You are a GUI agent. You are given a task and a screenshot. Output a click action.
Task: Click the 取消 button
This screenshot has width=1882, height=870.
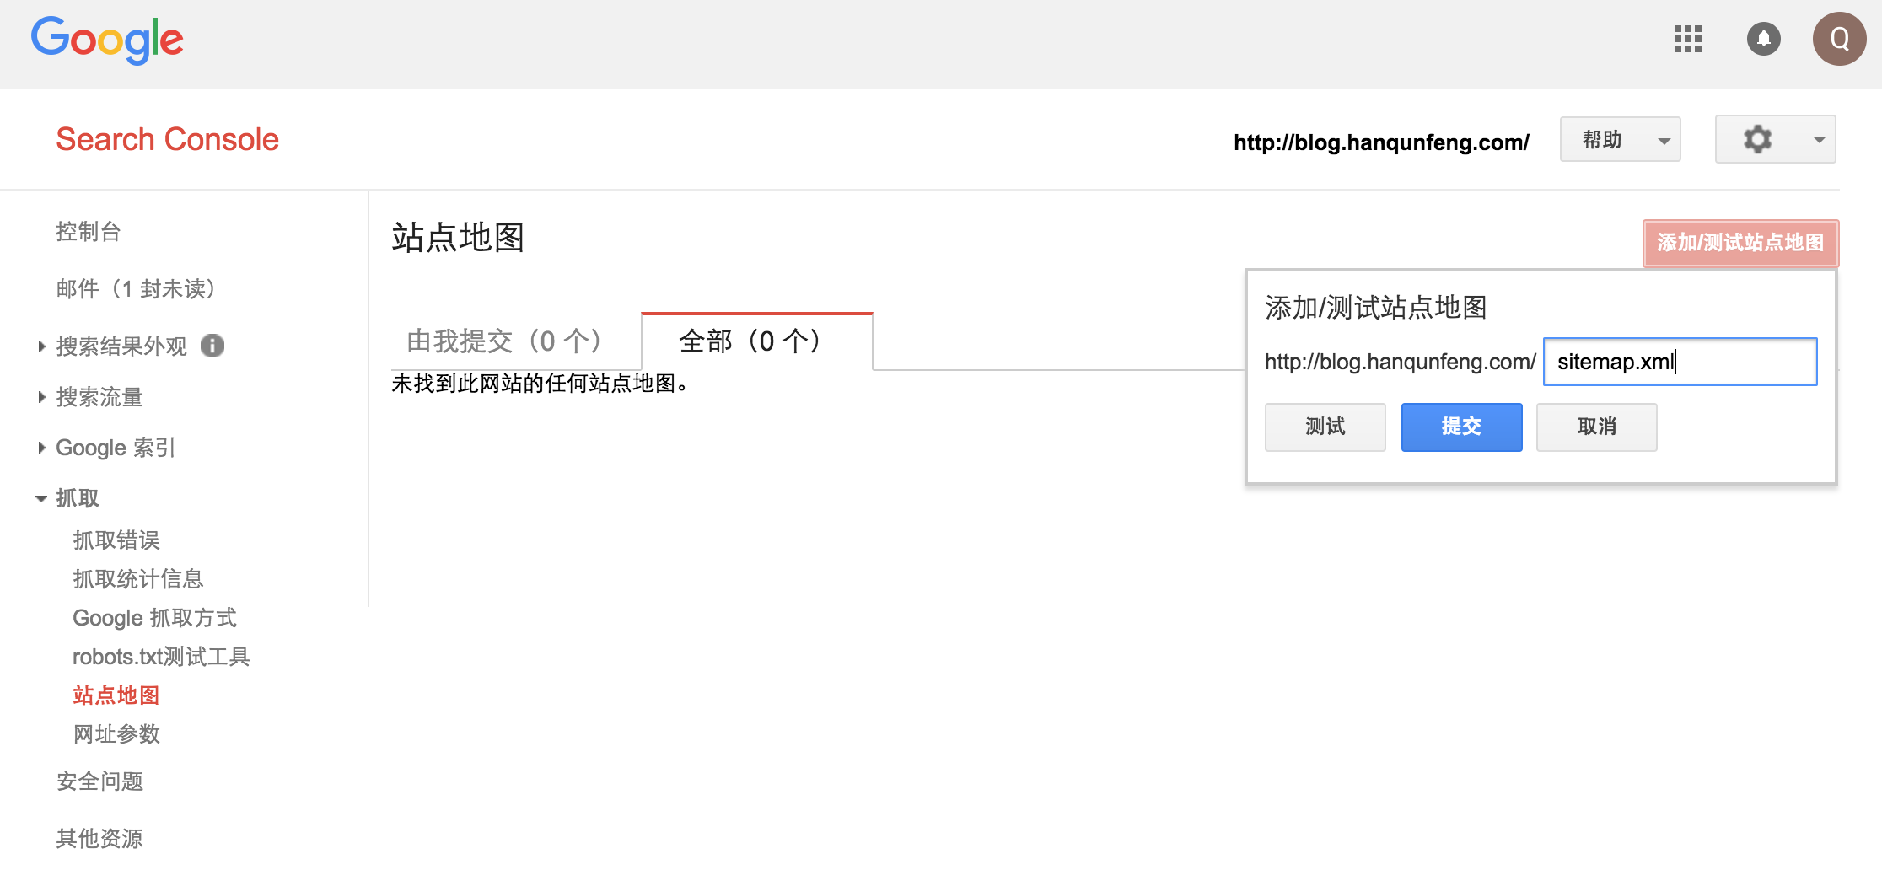[1597, 427]
